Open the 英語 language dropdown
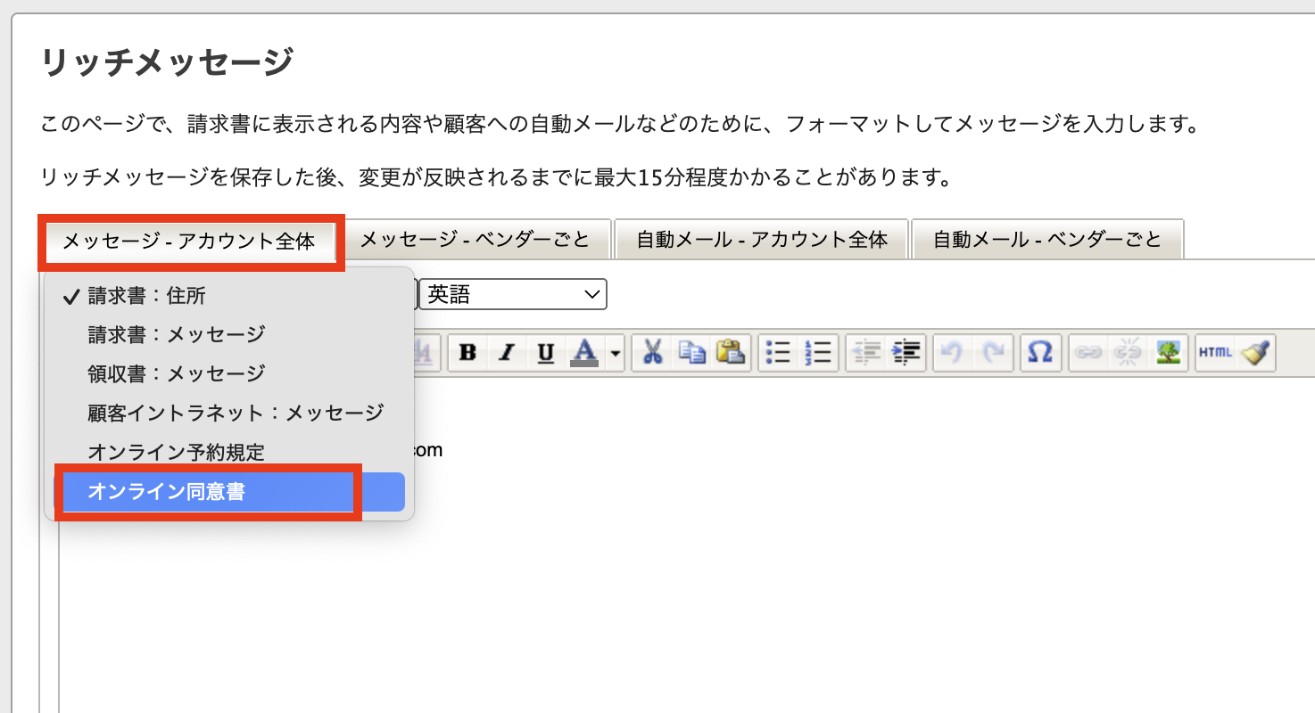The width and height of the screenshot is (1315, 713). (x=512, y=295)
